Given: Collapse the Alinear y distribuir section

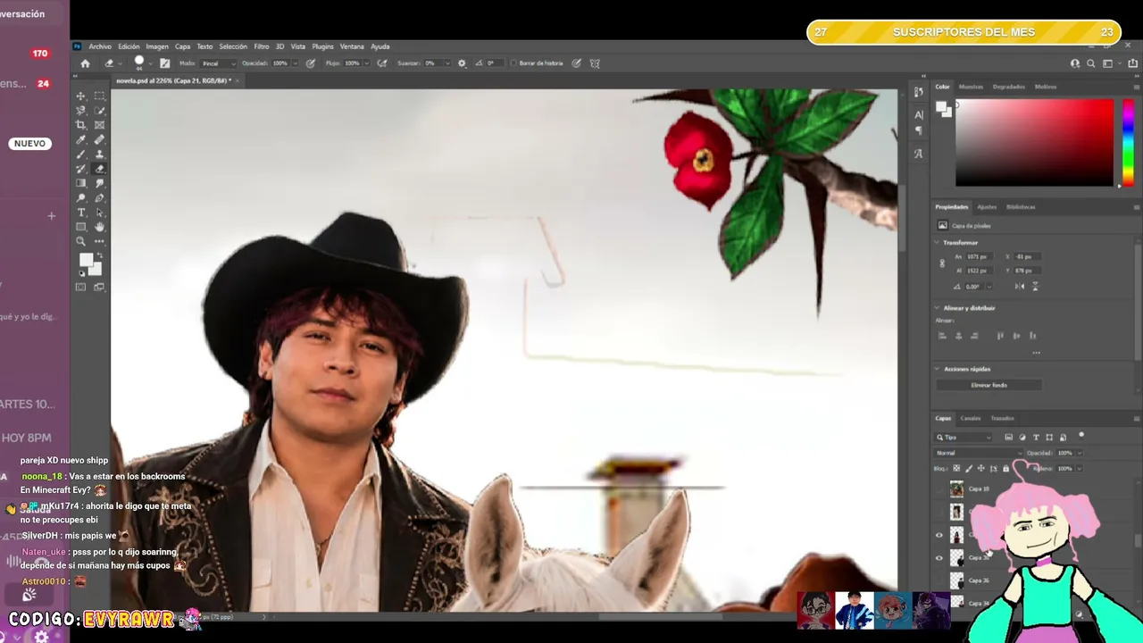Looking at the screenshot, I should point(938,308).
